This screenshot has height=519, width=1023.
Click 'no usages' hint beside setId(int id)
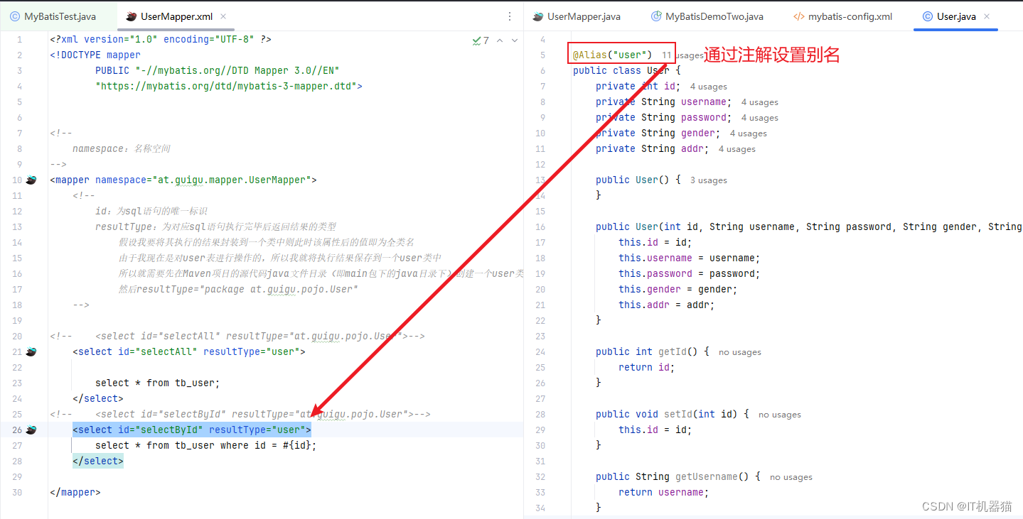pyautogui.click(x=780, y=415)
